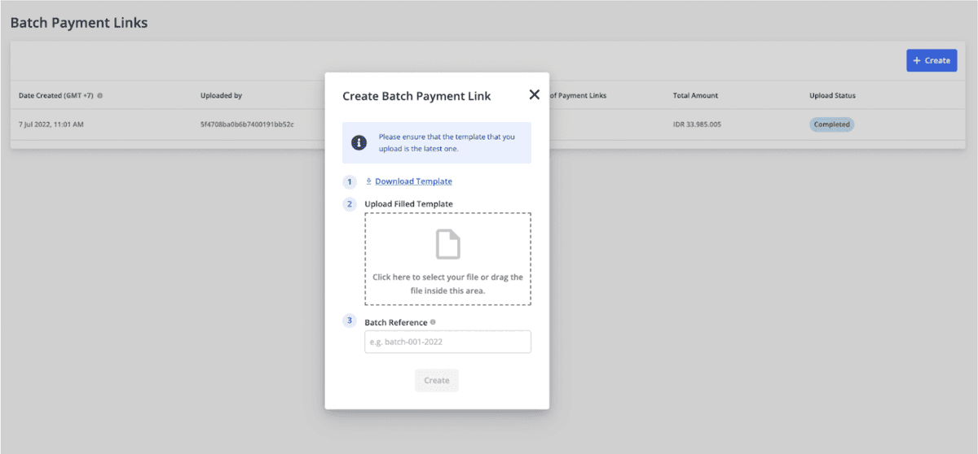This screenshot has width=978, height=454.
Task: Click the step 2 number circle
Action: point(350,203)
